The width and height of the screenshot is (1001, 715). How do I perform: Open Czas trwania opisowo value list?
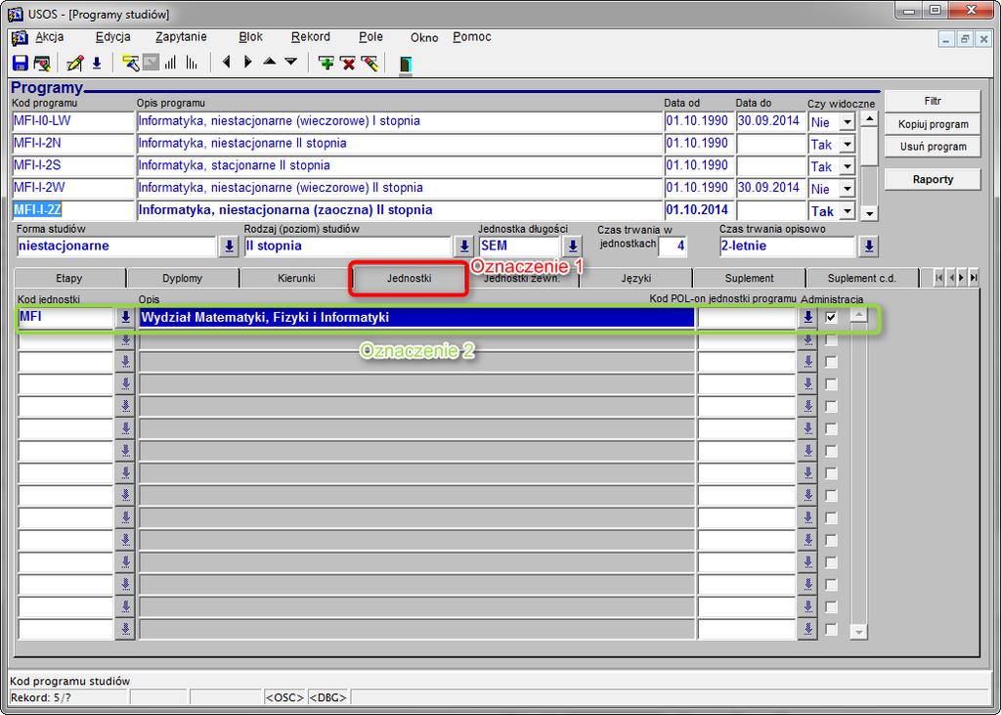(x=868, y=246)
